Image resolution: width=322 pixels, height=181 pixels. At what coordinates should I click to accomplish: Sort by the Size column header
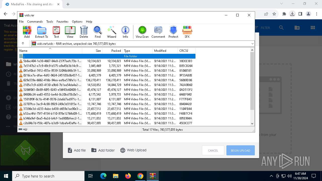(92, 51)
